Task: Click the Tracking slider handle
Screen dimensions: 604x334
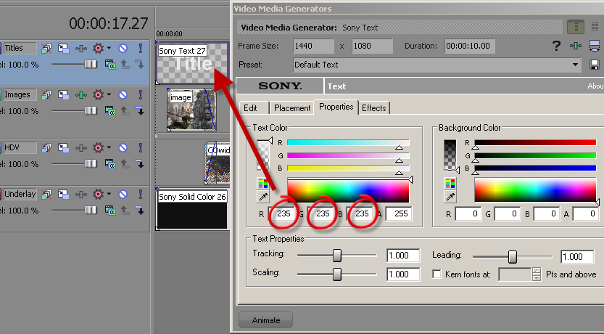Action: tap(337, 256)
